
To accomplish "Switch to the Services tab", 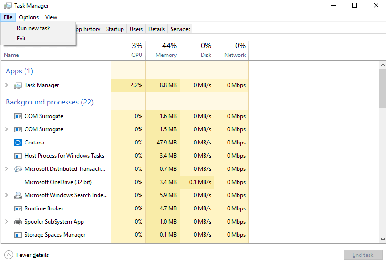I will (181, 29).
